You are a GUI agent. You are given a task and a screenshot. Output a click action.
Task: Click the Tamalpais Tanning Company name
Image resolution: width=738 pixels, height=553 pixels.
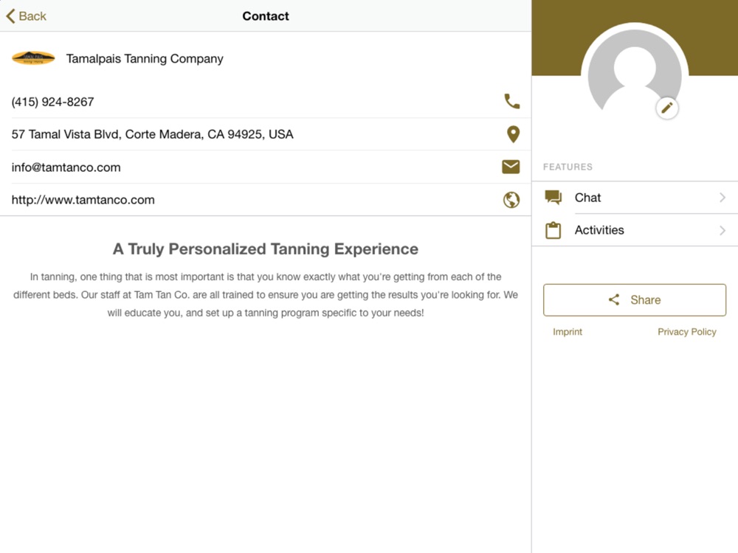point(145,59)
